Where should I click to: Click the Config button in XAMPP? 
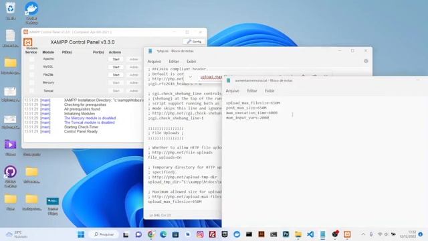point(194,42)
